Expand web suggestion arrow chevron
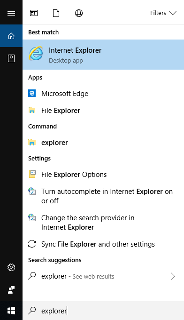The width and height of the screenshot is (184, 320). point(173,276)
